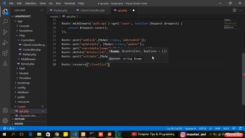
Task: Open the Extensions view
Action: 5,53
